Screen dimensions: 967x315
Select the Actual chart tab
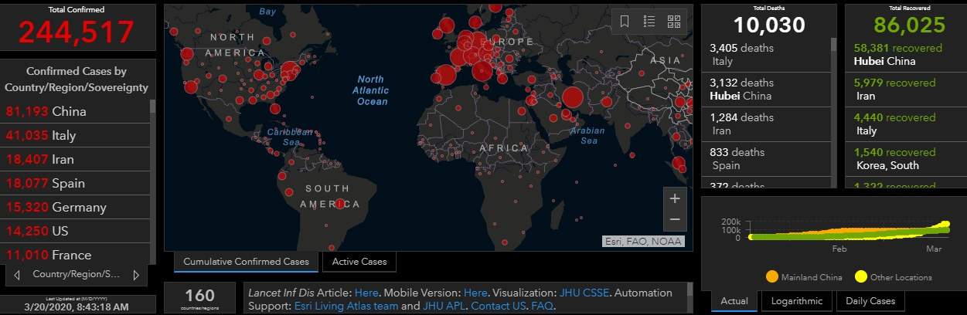(734, 301)
